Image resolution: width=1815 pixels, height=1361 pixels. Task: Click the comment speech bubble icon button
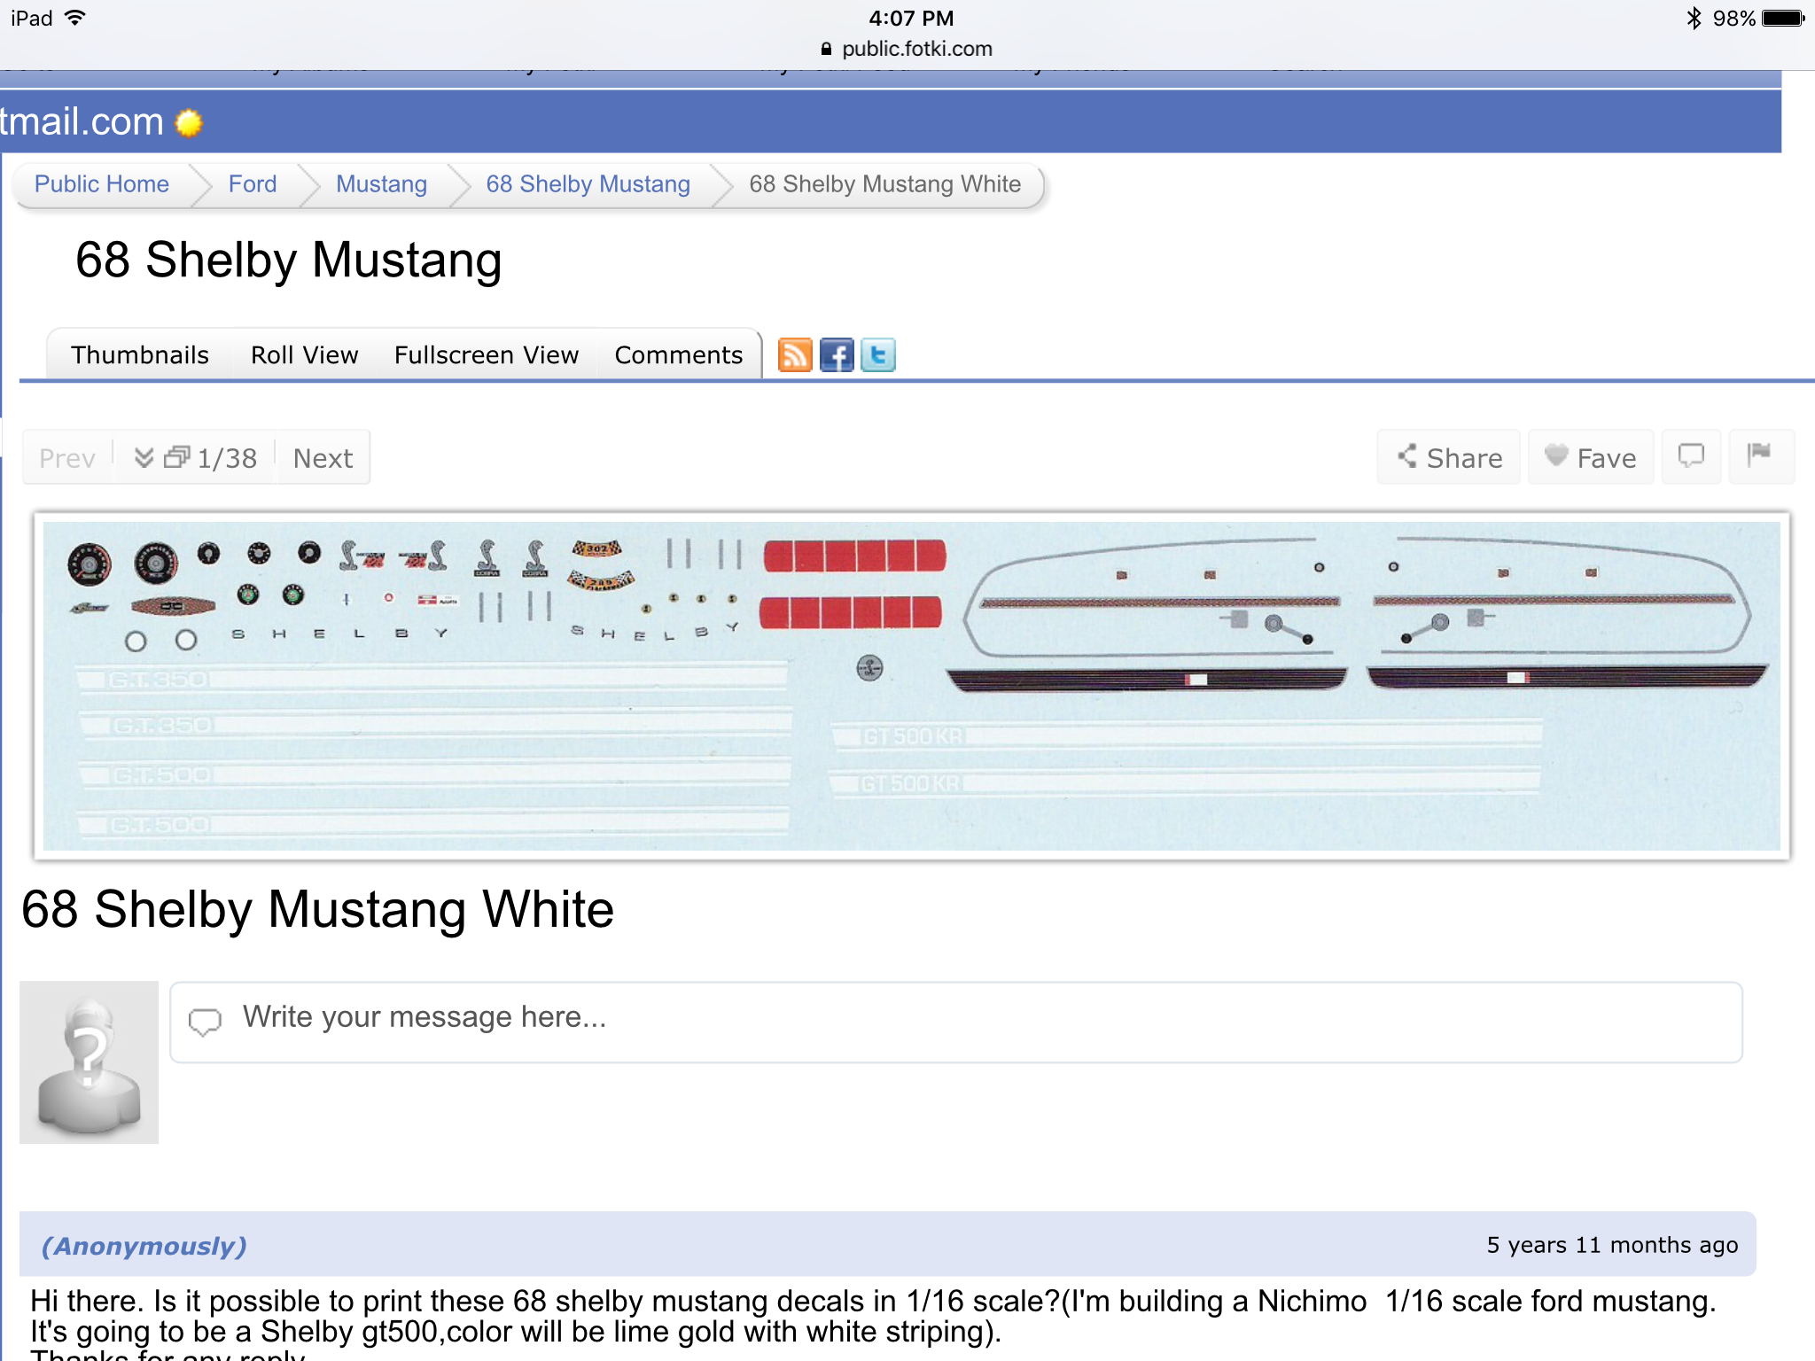click(x=1691, y=457)
